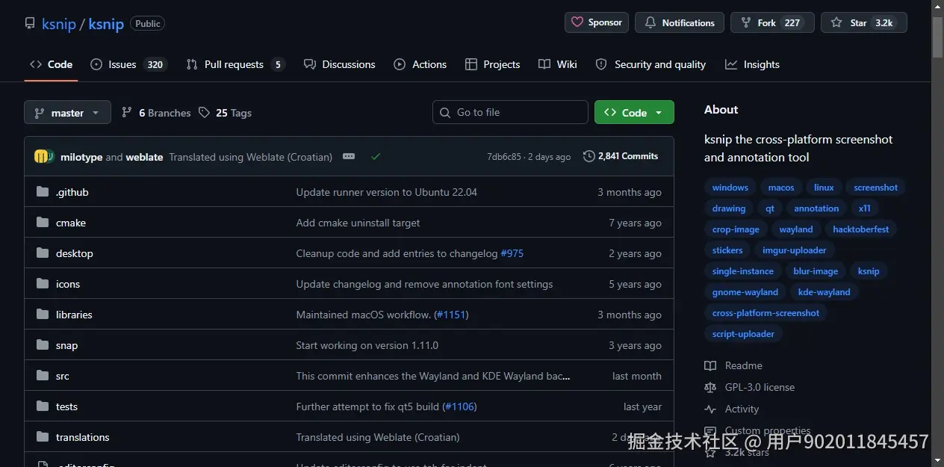Open the Pull requests tab
The height and width of the screenshot is (467, 944).
coord(235,64)
